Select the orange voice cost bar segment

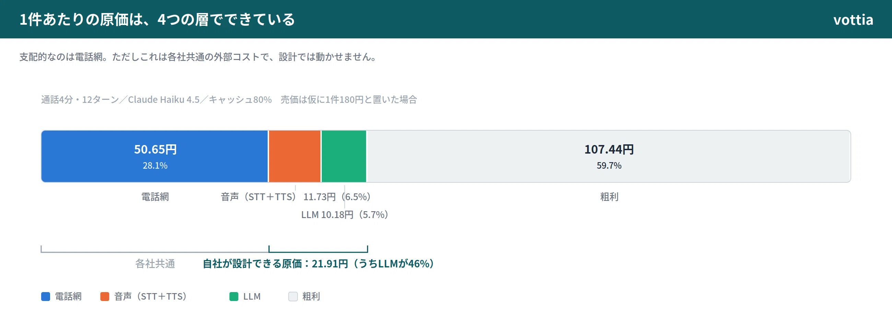tap(295, 156)
